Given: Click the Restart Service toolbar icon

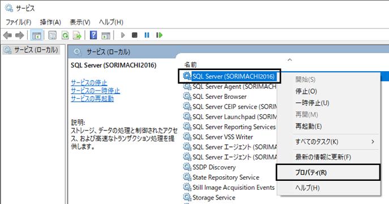Looking at the screenshot, I should [159, 35].
